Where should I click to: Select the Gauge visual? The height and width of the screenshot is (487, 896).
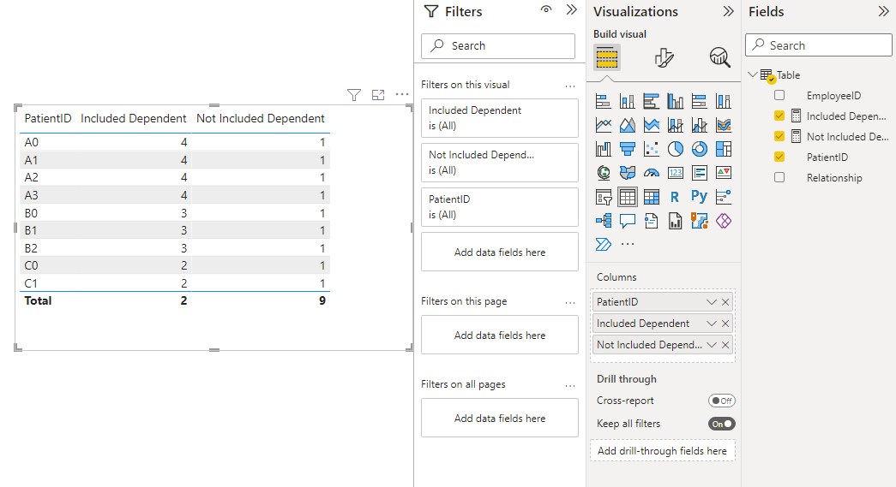coord(652,173)
